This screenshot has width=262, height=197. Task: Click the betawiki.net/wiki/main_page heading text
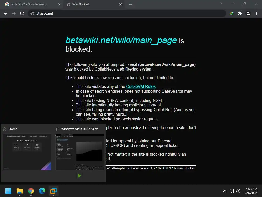pos(121,40)
